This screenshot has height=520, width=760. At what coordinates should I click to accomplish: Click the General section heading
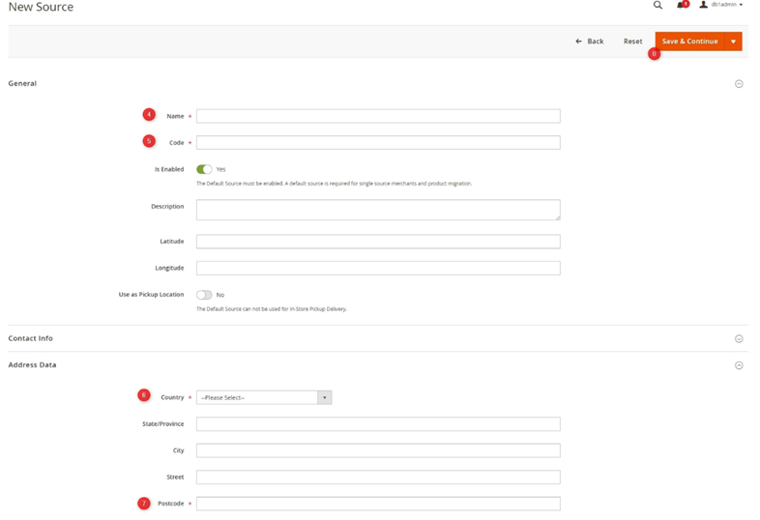click(22, 83)
